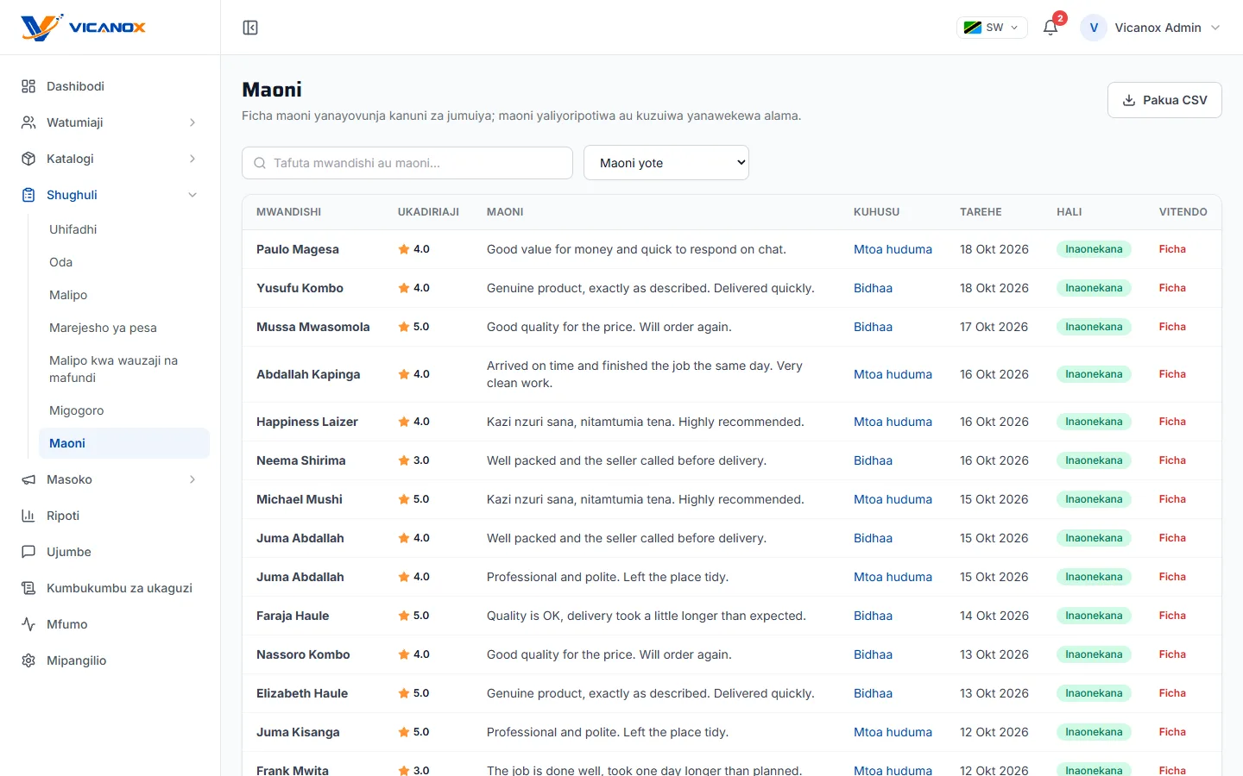Click author name Faraja Haule
Screen dimensions: 1243x776
(293, 616)
